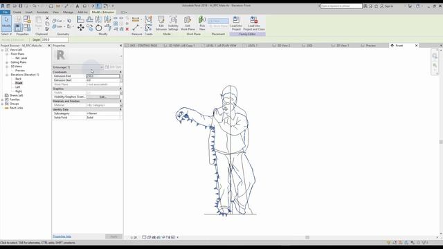
Task: Open the Back elevation in Project Browser
Action: point(18,79)
